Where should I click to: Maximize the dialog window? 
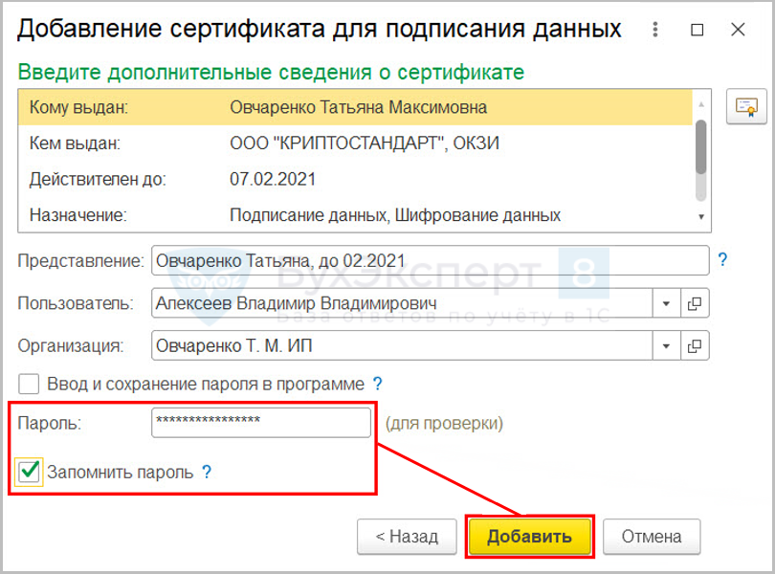[697, 31]
